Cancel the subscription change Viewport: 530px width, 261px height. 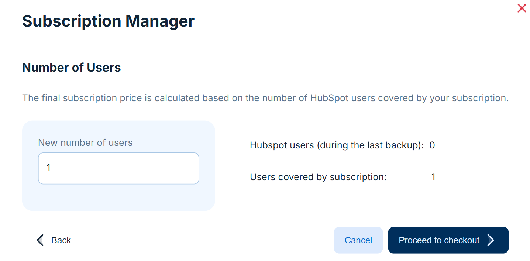tap(358, 240)
